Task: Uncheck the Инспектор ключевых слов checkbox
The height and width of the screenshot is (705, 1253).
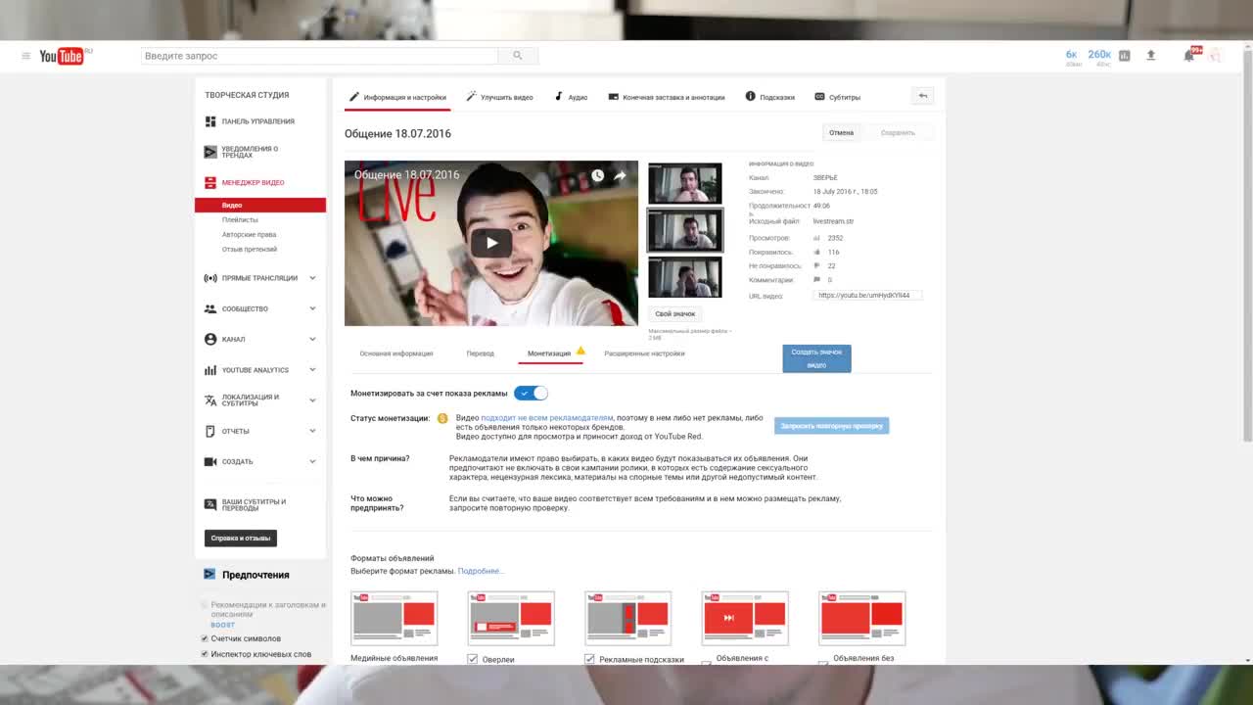Action: tap(205, 654)
